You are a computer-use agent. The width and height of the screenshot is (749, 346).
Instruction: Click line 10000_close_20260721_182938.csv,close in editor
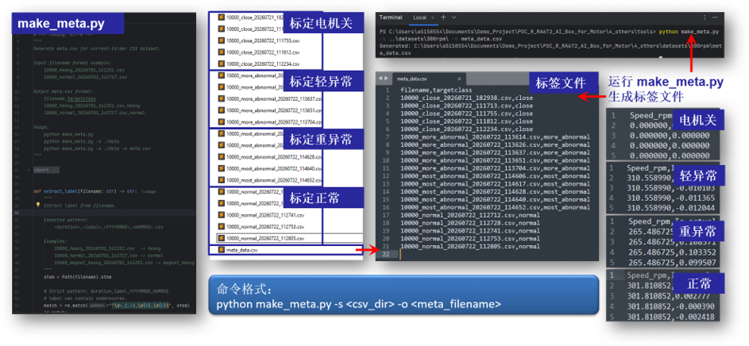point(466,98)
